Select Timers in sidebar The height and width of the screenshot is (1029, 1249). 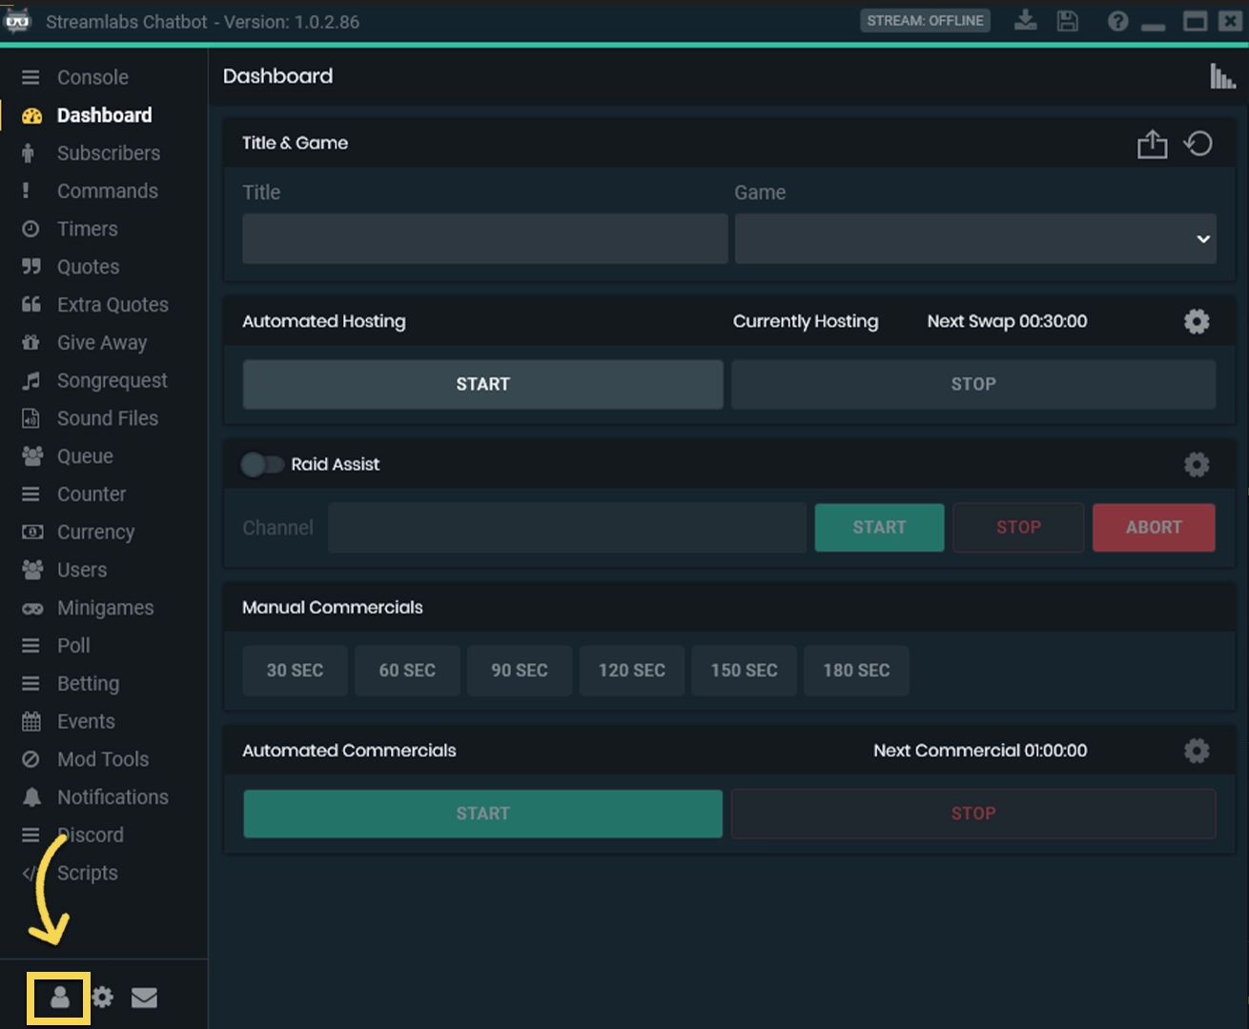pyautogui.click(x=88, y=229)
